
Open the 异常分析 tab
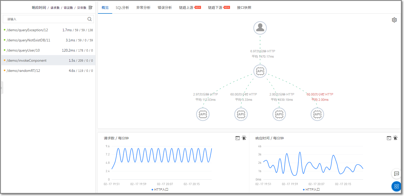tap(143, 8)
